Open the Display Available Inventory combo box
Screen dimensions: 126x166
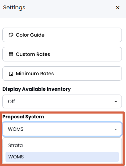(x=62, y=101)
